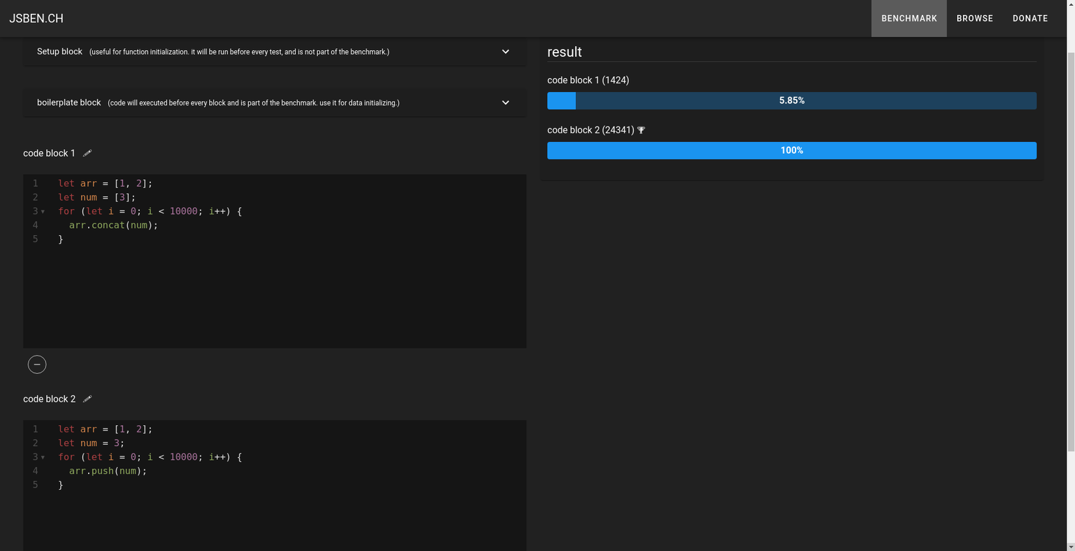Click the 100% result bar
The image size is (1075, 551).
pos(792,150)
